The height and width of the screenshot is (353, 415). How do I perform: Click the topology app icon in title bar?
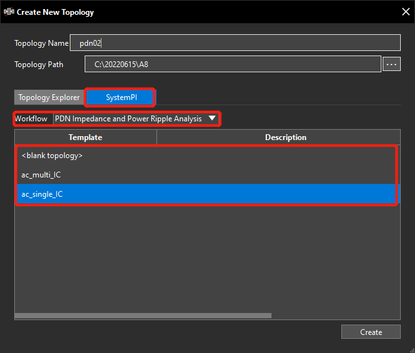point(9,12)
